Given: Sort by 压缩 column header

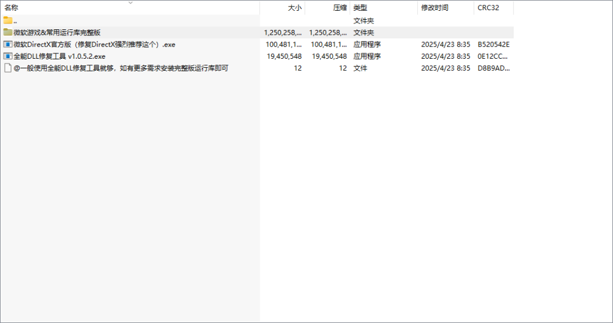Looking at the screenshot, I should tap(327, 7).
